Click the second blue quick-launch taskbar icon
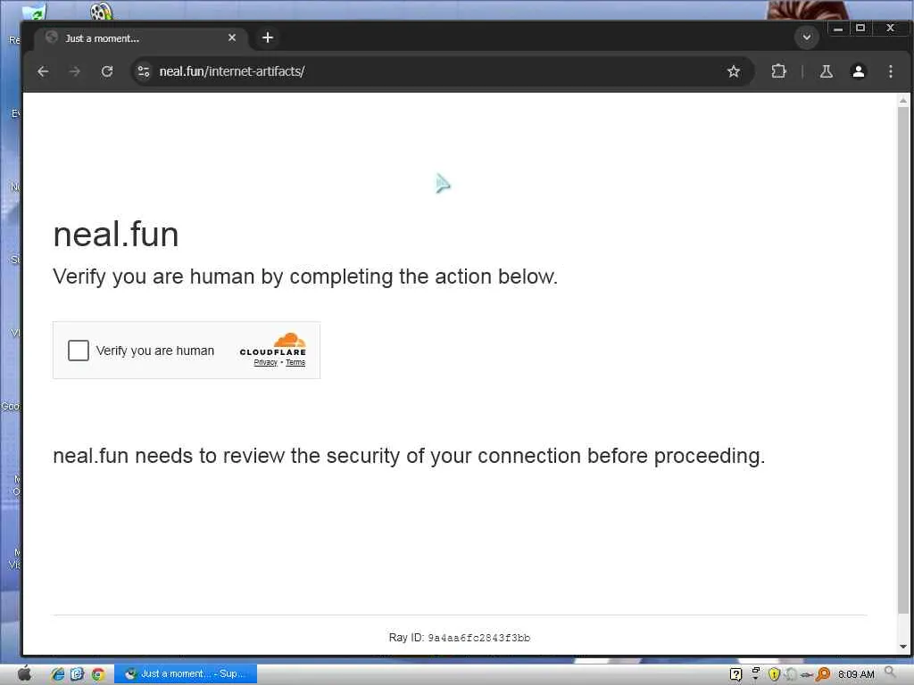This screenshot has width=914, height=685. coord(78,674)
